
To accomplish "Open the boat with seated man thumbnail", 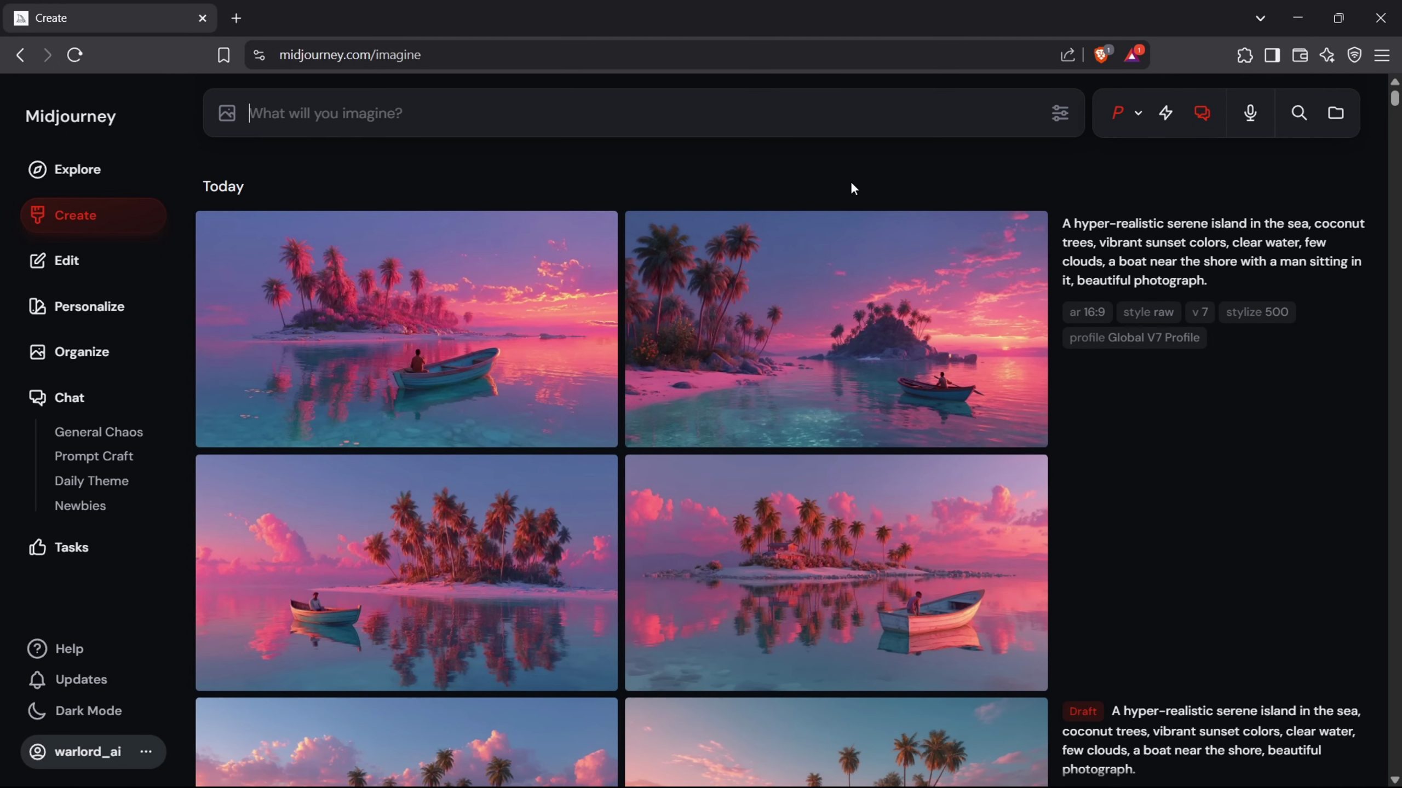I will (406, 329).
